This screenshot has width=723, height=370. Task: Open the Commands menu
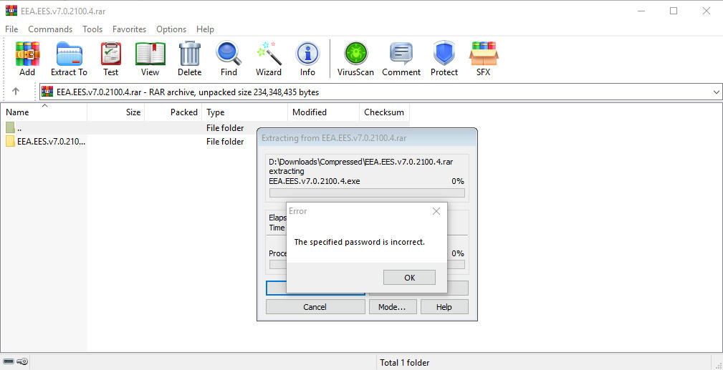click(x=50, y=29)
